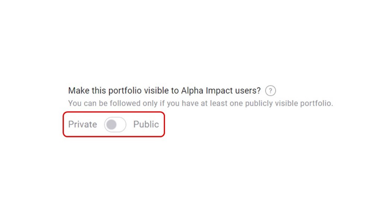Click the word "Private" left of switch
391x219 pixels.
83,124
